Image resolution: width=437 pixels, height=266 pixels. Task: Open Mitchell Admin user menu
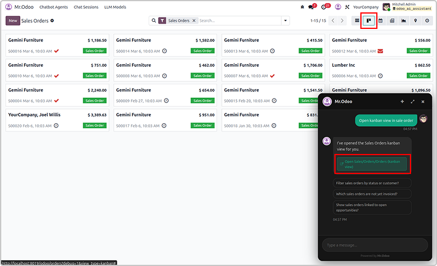click(407, 7)
